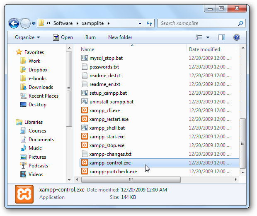257x216 pixels.
Task: Change the view with the views icon
Action: pos(199,37)
